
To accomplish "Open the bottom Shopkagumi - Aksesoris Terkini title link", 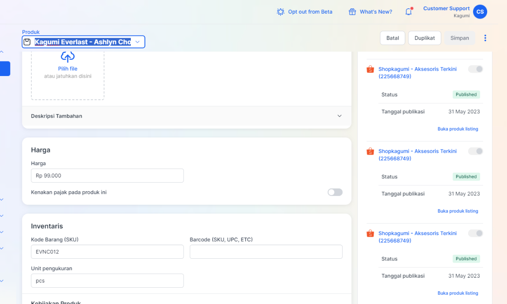I will [x=418, y=237].
